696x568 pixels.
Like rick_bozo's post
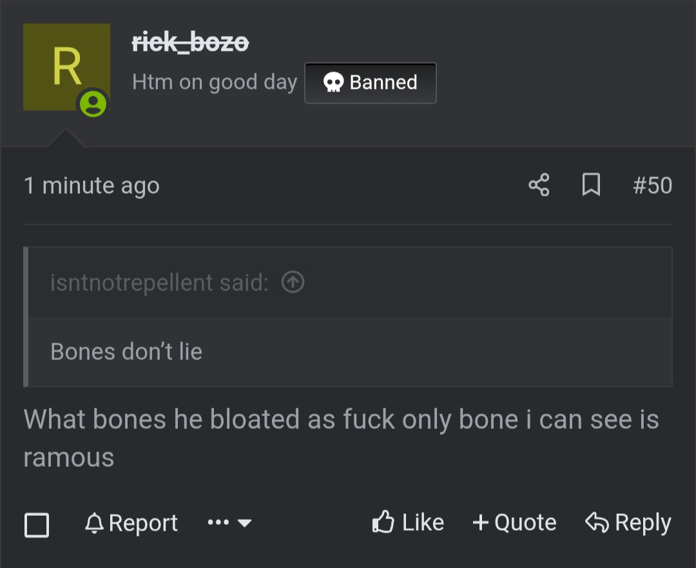pos(409,522)
